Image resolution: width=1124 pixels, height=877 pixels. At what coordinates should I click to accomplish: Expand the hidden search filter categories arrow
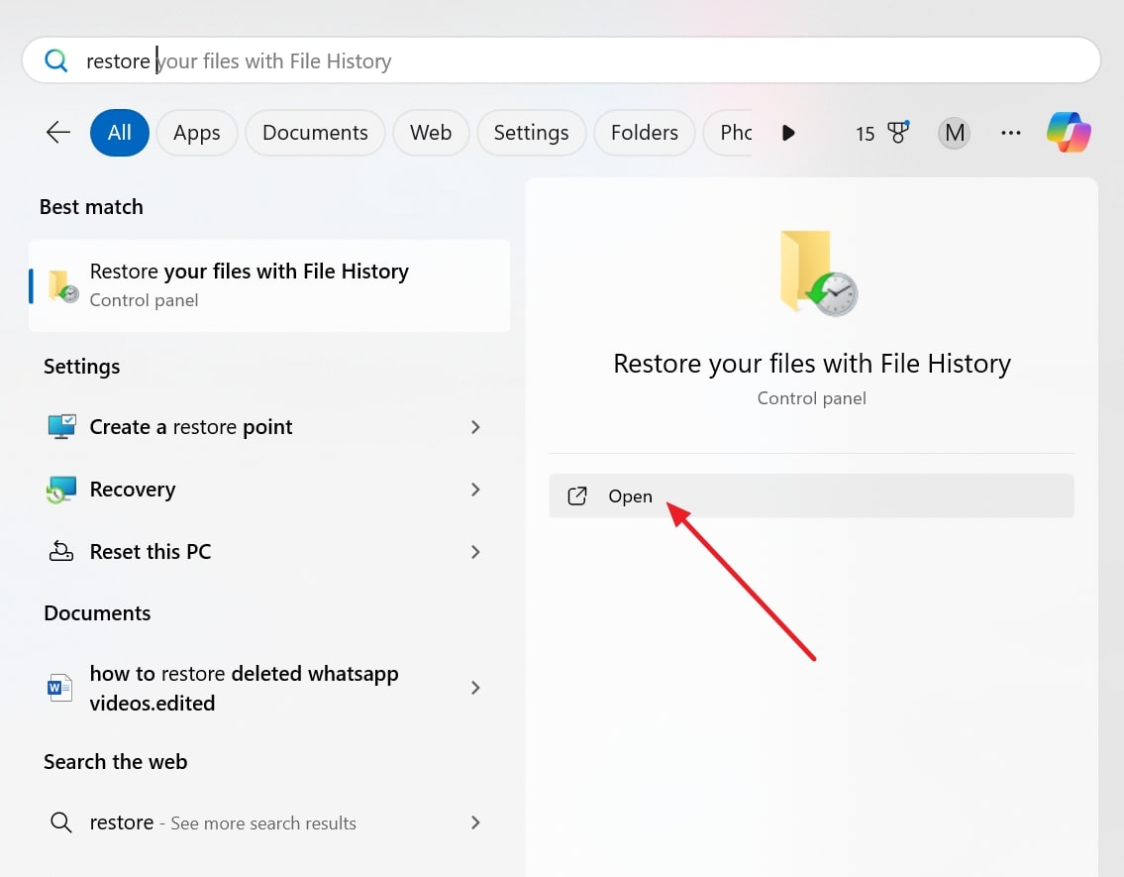click(x=787, y=132)
